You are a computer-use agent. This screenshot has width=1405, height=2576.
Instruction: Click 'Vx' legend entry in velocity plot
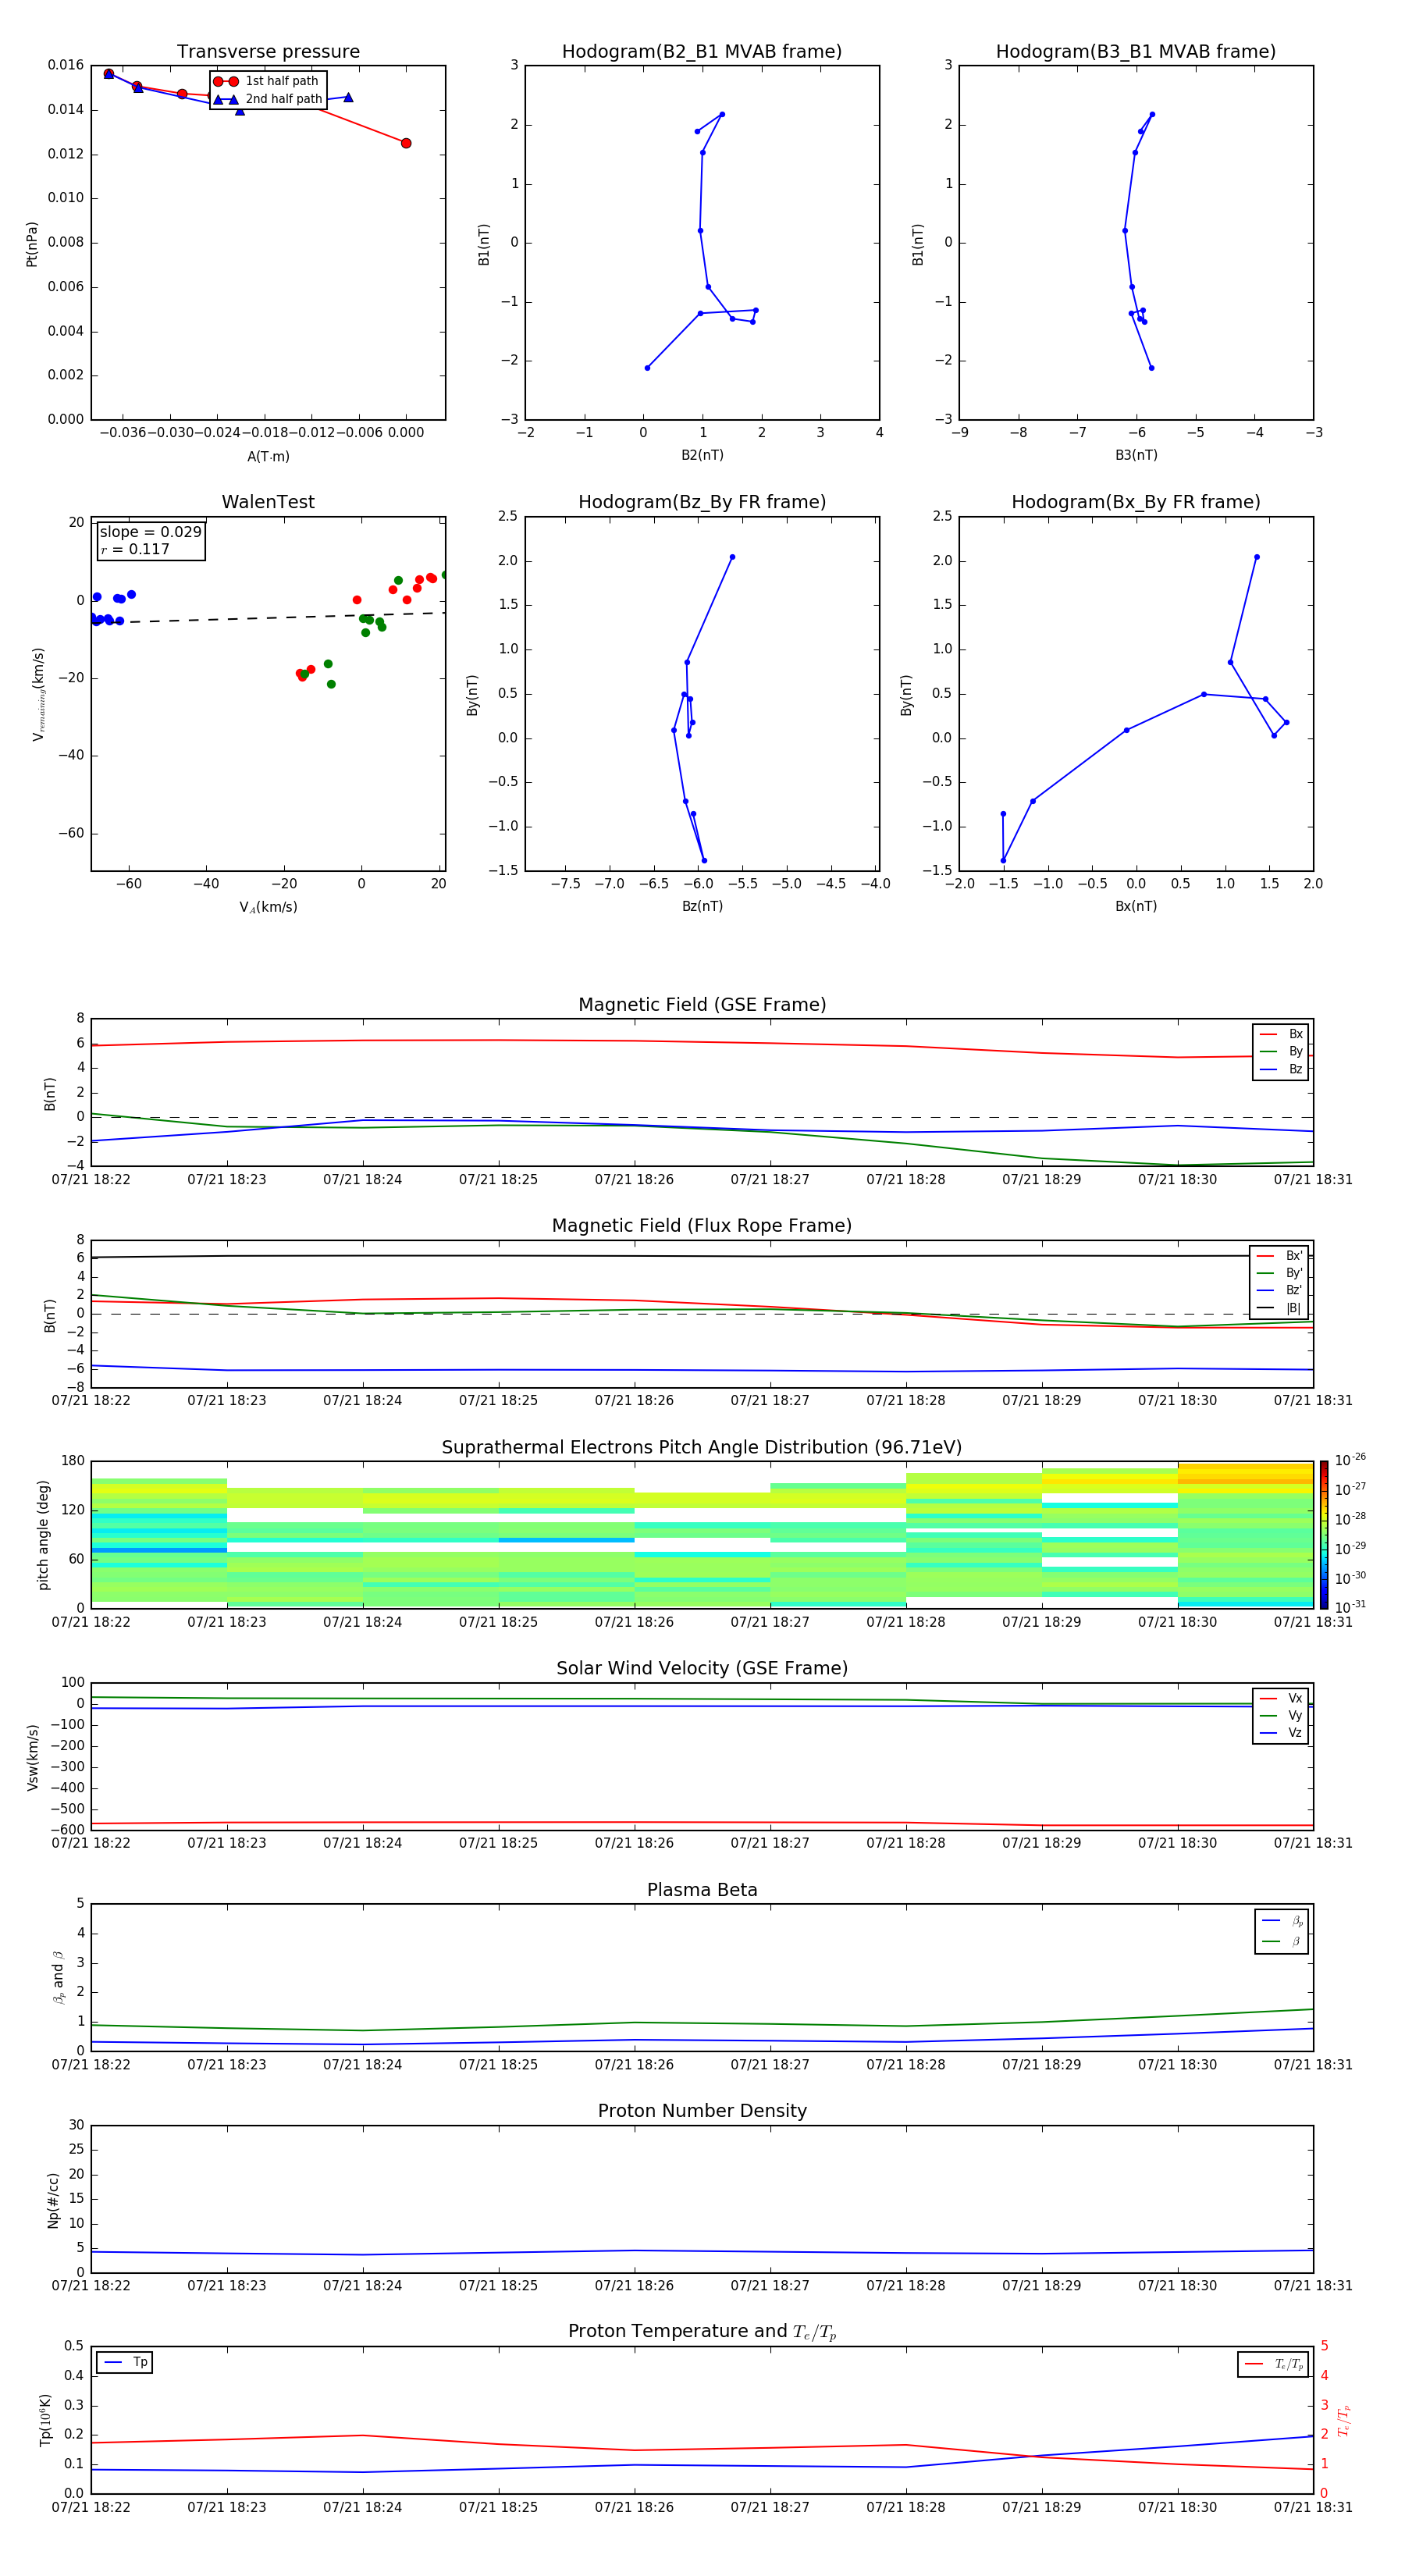click(x=1281, y=1698)
